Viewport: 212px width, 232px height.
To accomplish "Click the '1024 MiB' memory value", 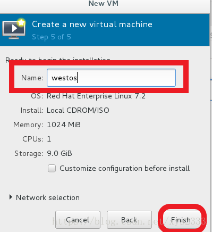I will (64, 125).
